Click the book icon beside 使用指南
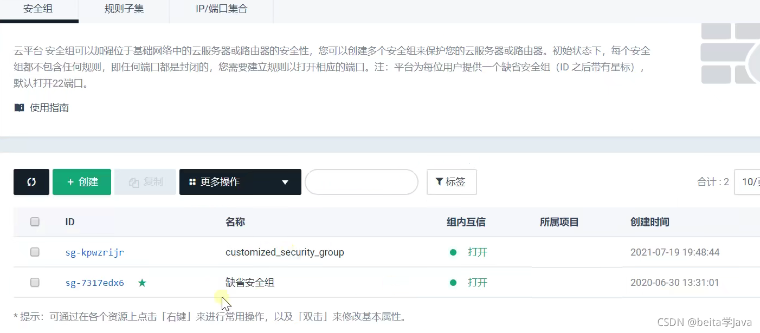 click(x=19, y=108)
